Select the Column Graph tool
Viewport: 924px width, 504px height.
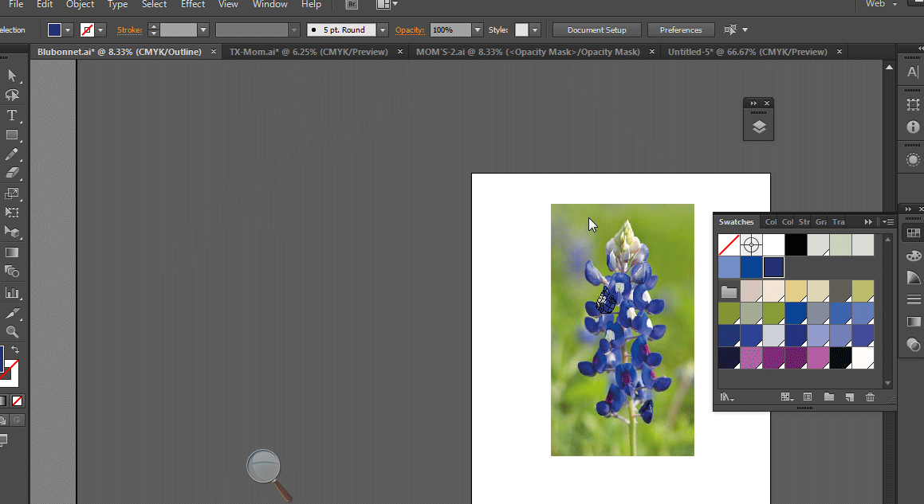click(12, 292)
